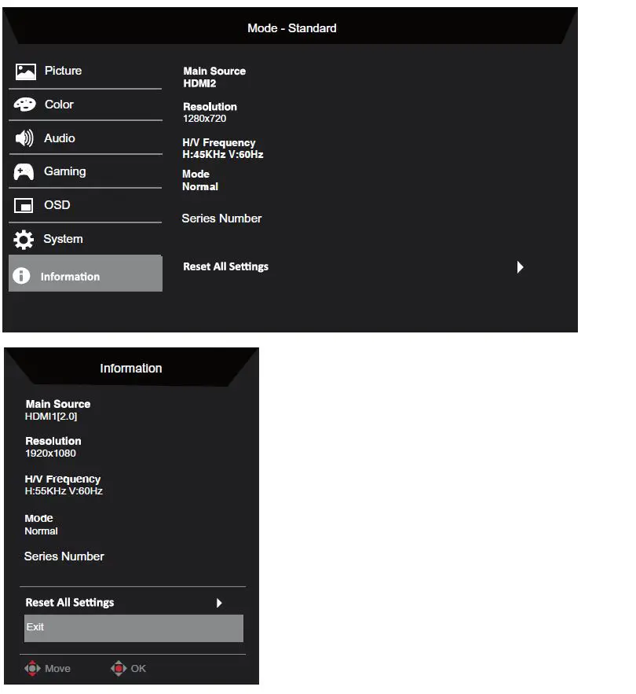This screenshot has height=694, width=636.
Task: Click the Picture menu landscape icon
Action: [26, 72]
